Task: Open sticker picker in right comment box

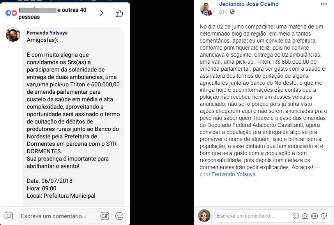Action: [324, 216]
